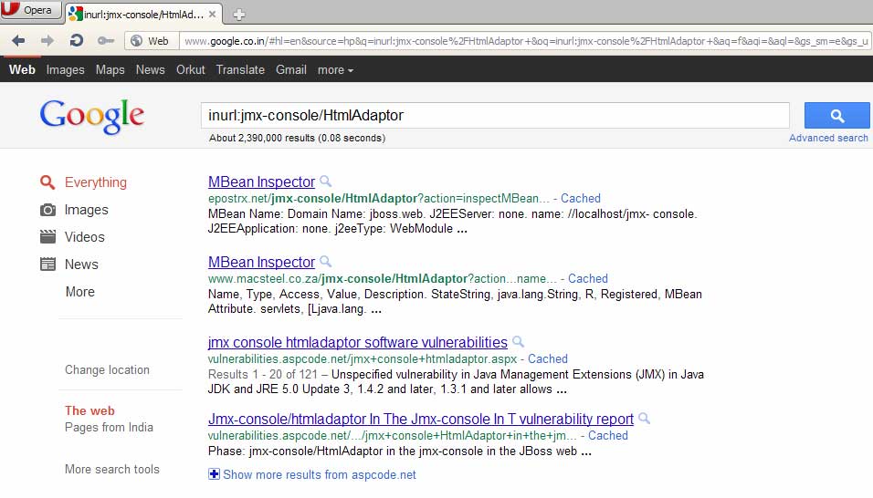This screenshot has width=873, height=498.
Task: Select Pages from India filter
Action: (109, 428)
